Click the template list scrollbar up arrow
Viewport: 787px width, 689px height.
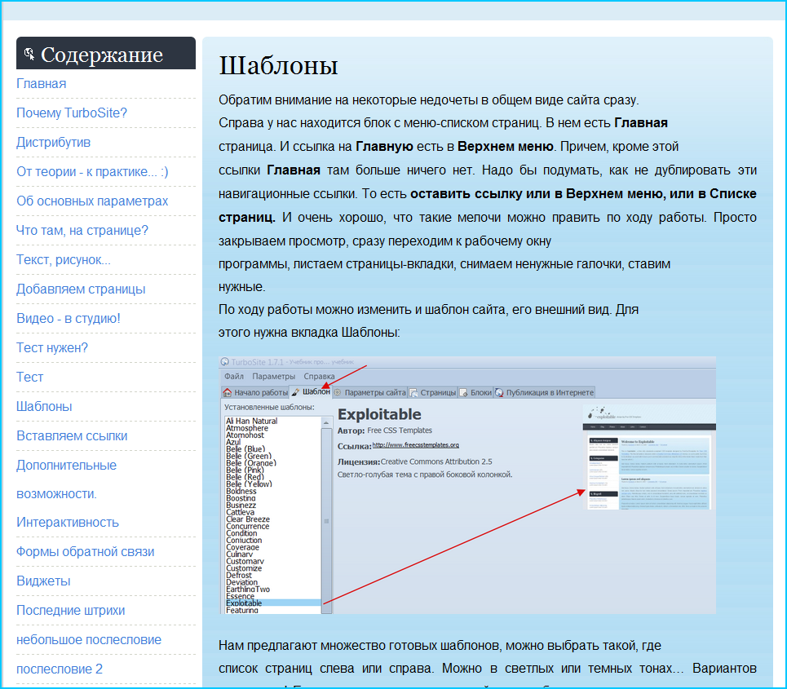326,422
